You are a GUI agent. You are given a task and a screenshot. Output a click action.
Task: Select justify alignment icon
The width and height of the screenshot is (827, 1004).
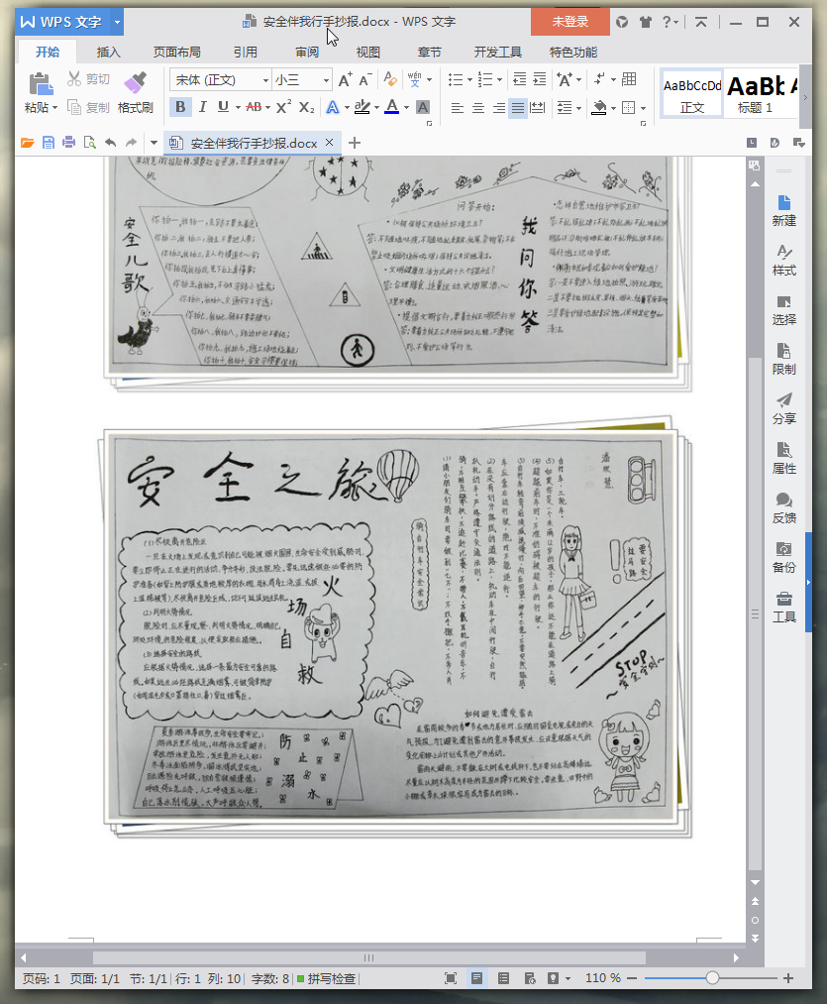(x=518, y=108)
